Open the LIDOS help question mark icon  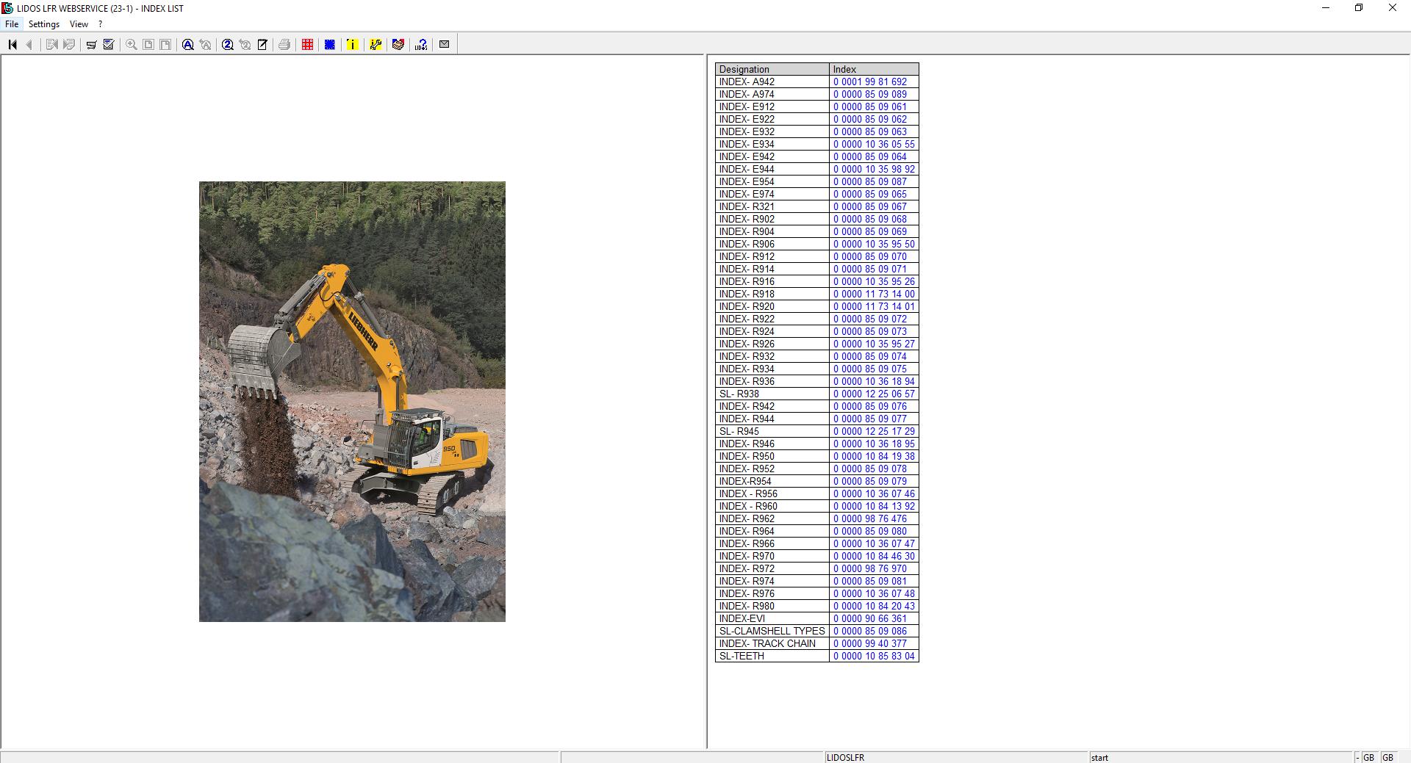[420, 44]
